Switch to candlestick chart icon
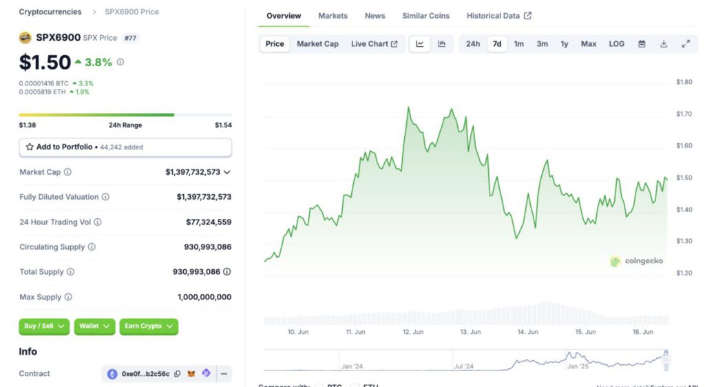705x387 pixels. 441,44
